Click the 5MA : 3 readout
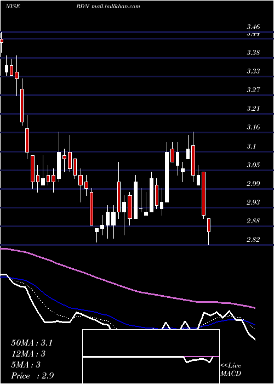This screenshot has width=274, height=384. click(x=26, y=365)
